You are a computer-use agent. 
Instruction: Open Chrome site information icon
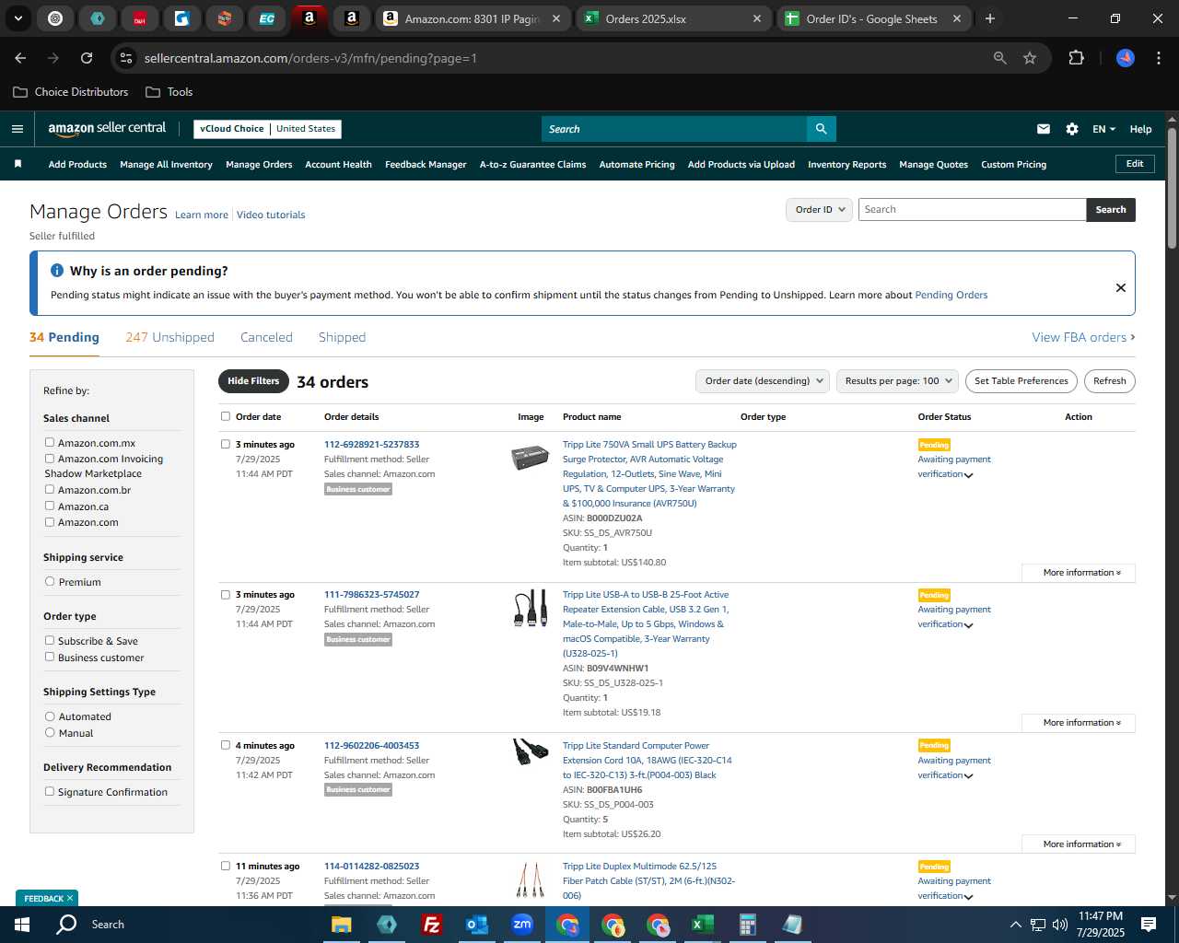127,58
